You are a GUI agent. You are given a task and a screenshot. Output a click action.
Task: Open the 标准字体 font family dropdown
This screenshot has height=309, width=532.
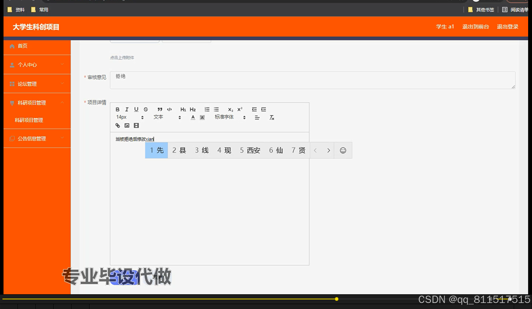(230, 117)
